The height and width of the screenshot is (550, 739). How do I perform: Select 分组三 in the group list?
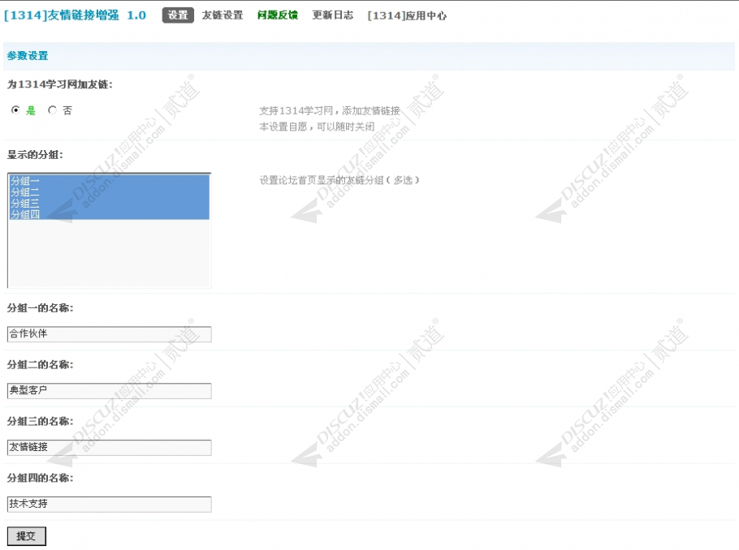(x=109, y=204)
